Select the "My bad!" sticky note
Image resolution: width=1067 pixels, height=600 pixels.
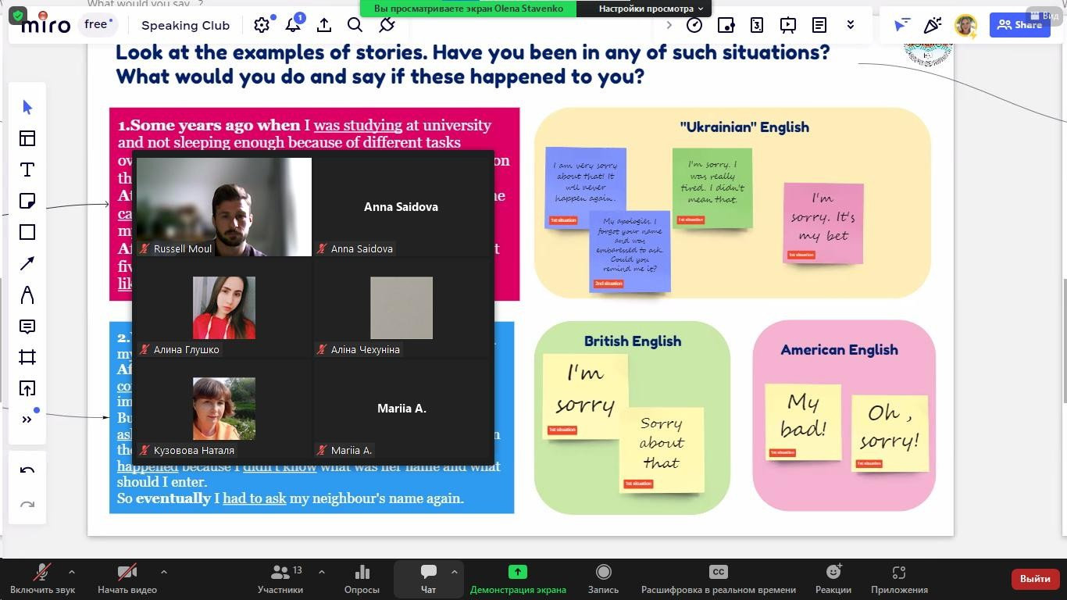click(803, 421)
